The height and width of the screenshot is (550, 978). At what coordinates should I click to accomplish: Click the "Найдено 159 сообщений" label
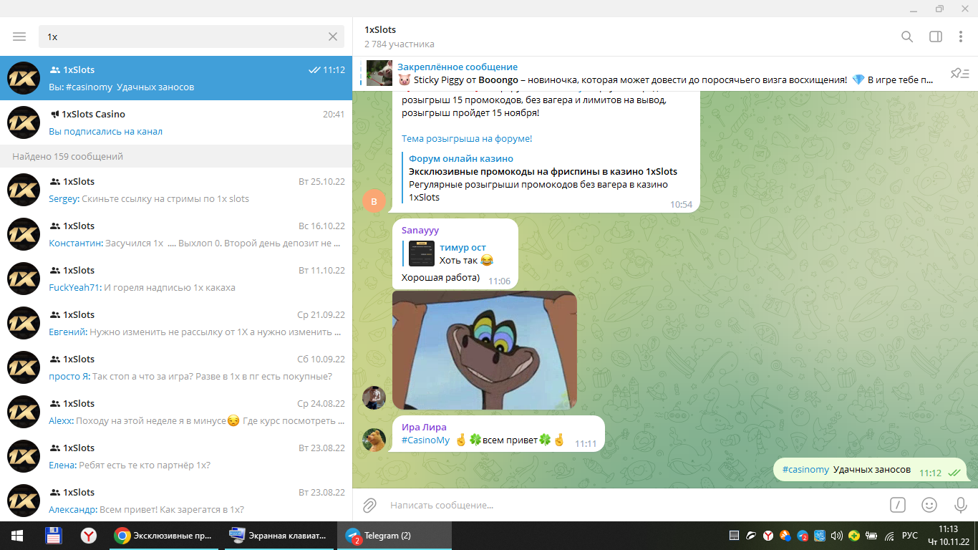tap(68, 156)
